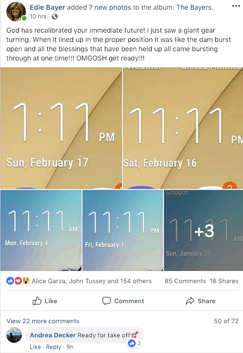Open the Sun, February 17 clock photo
The height and width of the screenshot is (353, 243).
pos(61,128)
